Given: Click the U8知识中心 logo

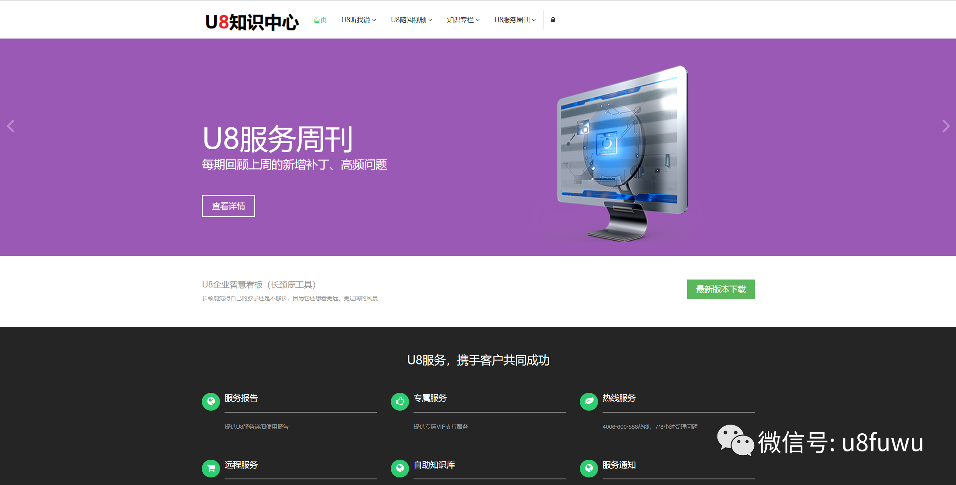Looking at the screenshot, I should 252,22.
